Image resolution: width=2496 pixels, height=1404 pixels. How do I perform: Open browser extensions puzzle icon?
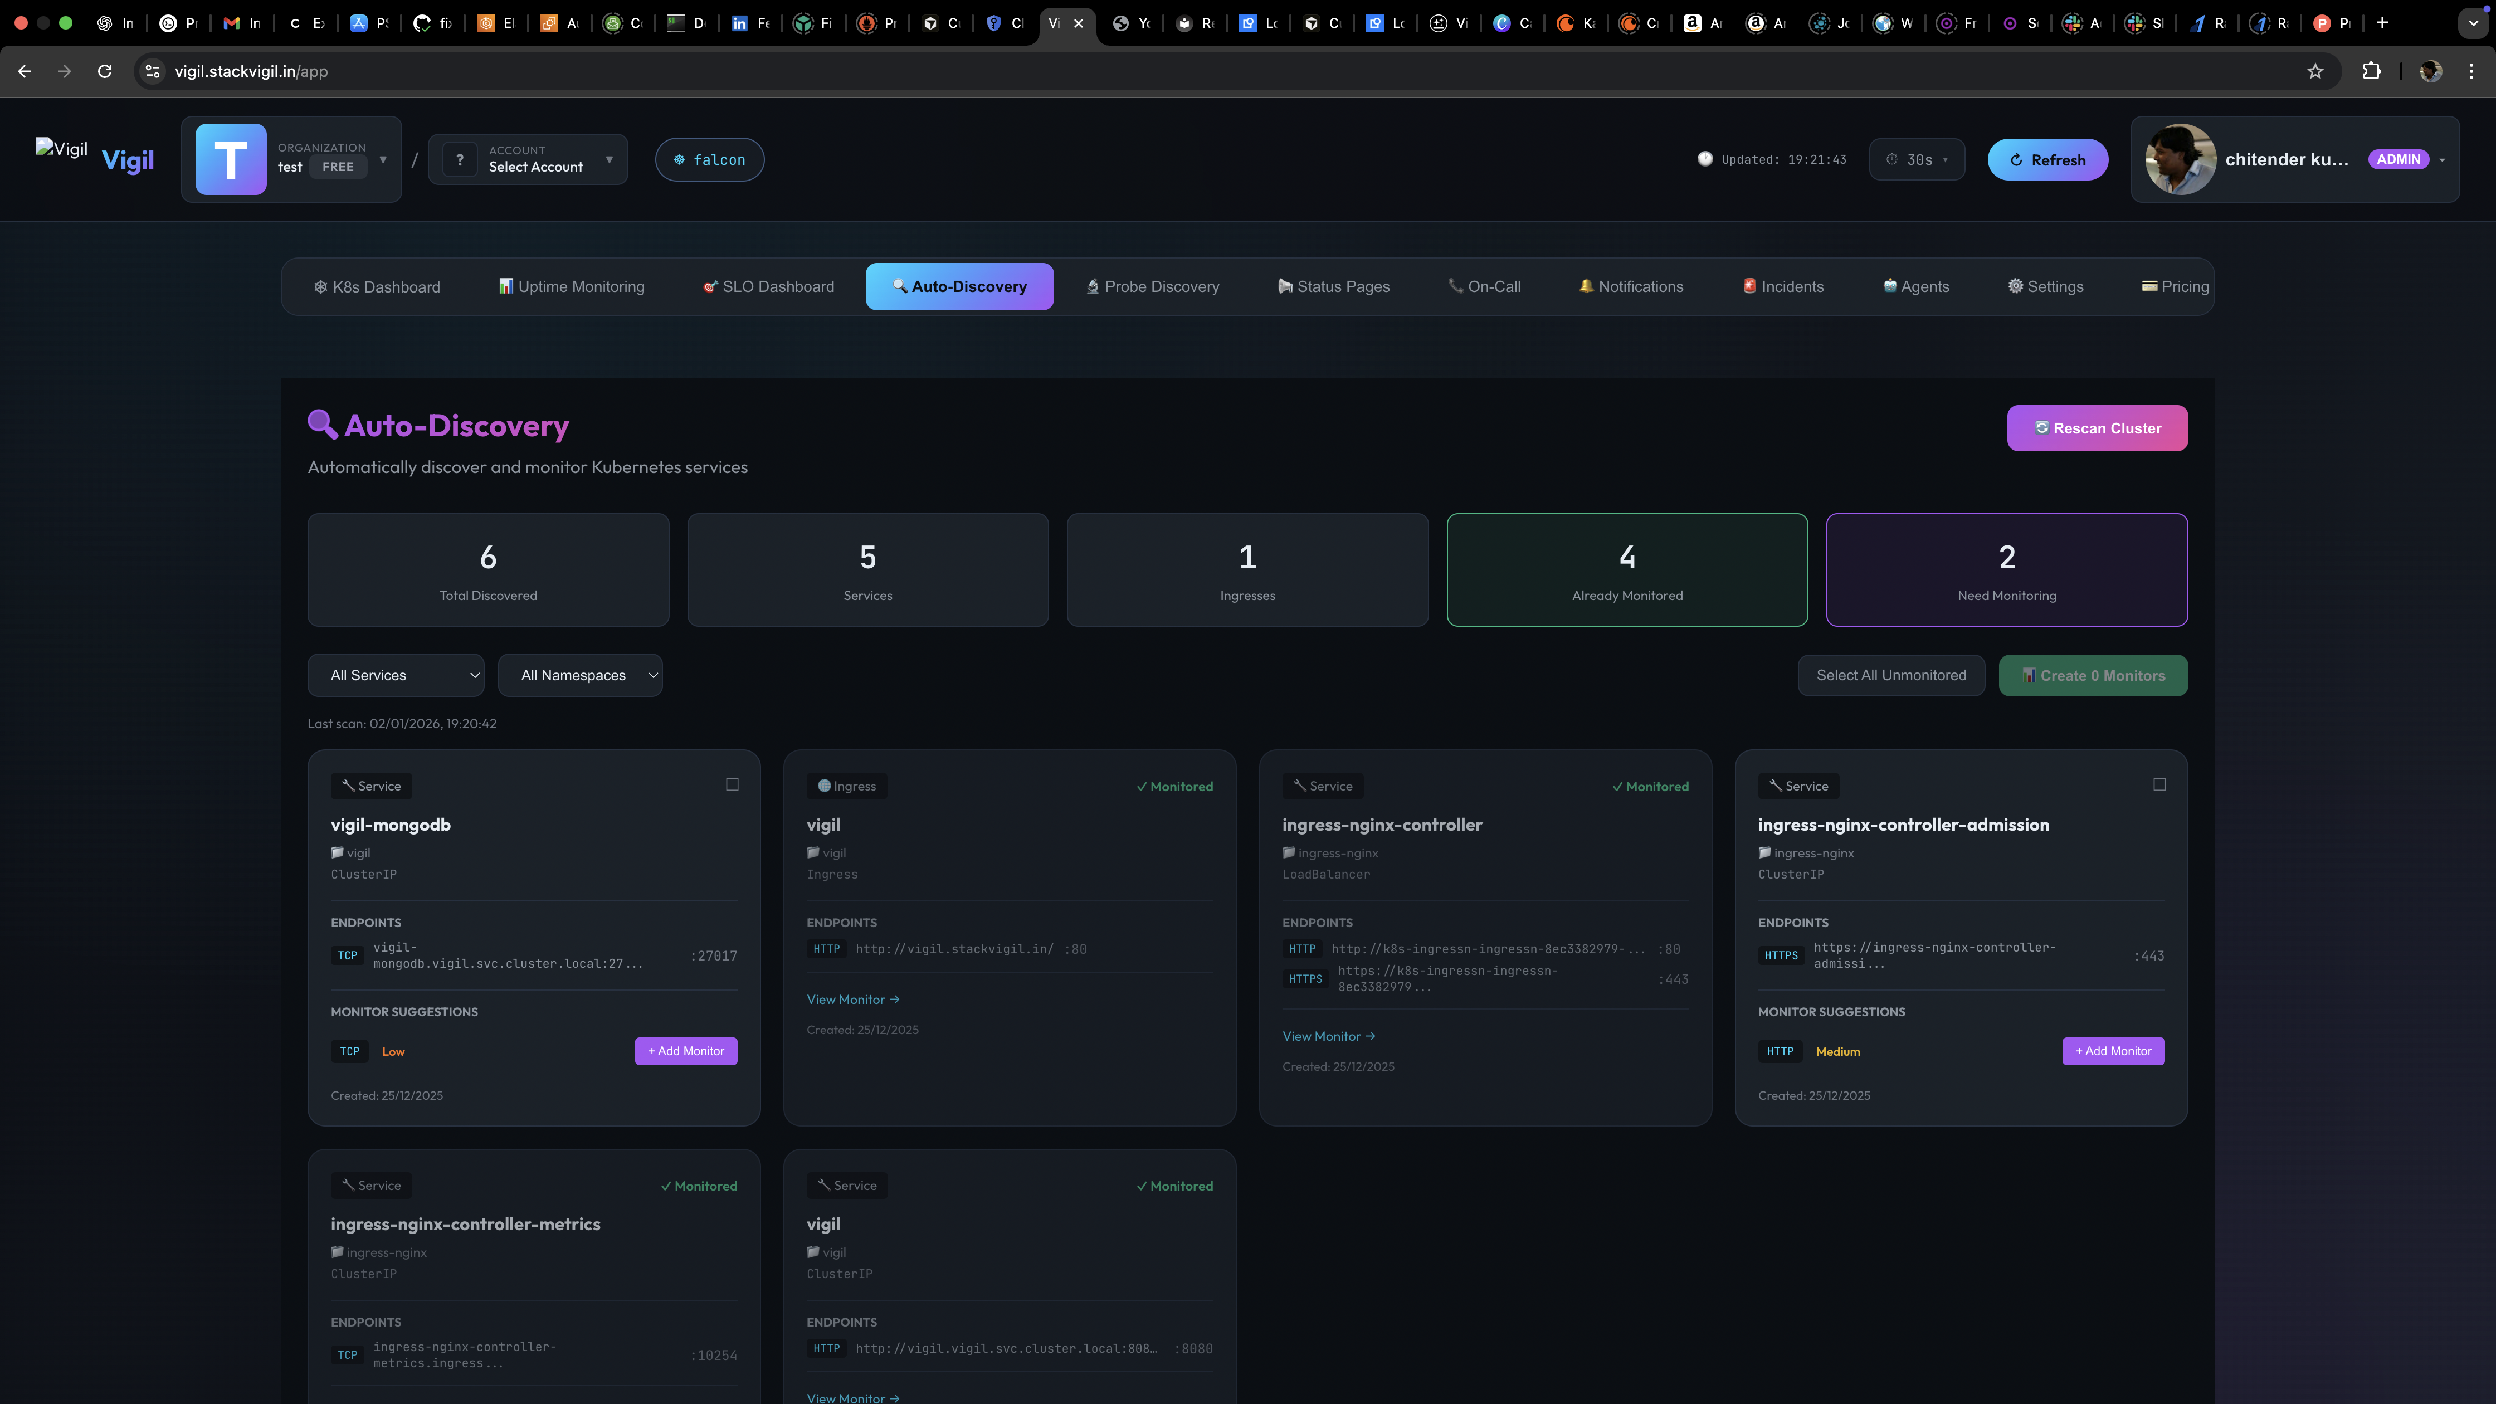point(2371,71)
